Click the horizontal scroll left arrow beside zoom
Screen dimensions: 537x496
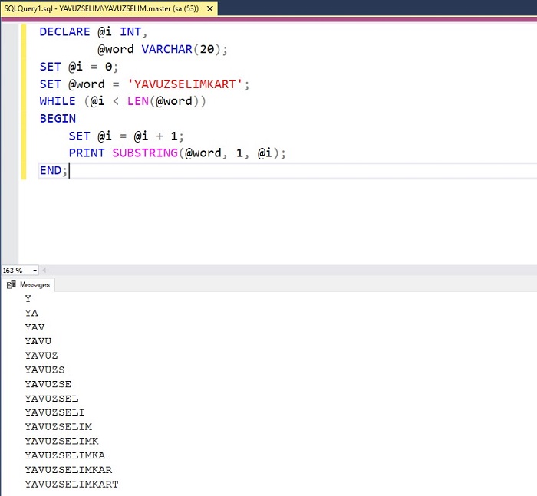click(x=44, y=271)
